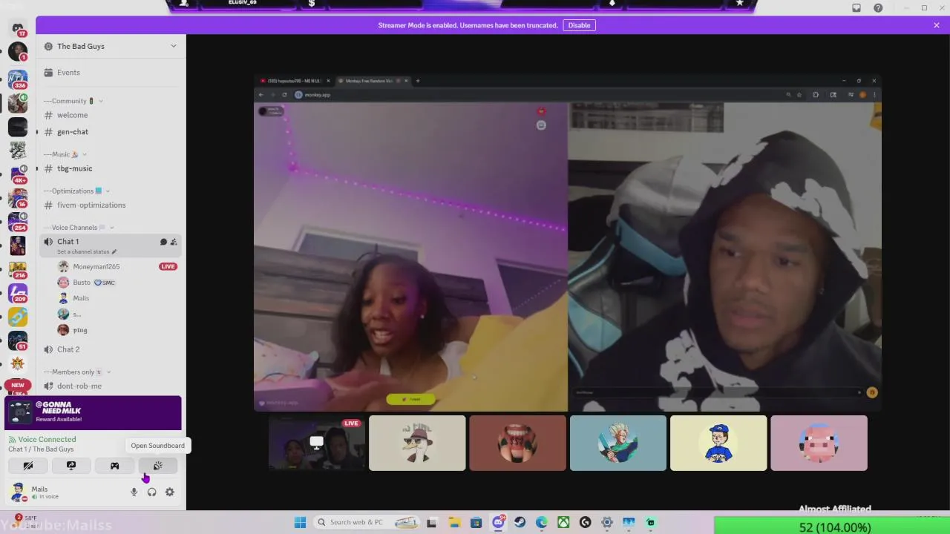Open the Gonna Need Milk reward banner
The height and width of the screenshot is (534, 950).
click(93, 413)
